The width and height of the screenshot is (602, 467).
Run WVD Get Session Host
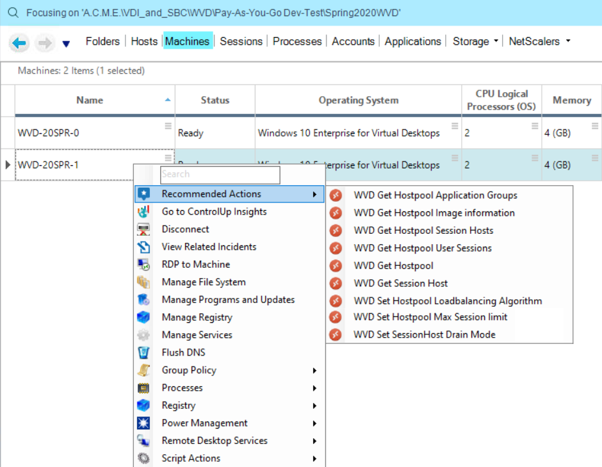401,283
